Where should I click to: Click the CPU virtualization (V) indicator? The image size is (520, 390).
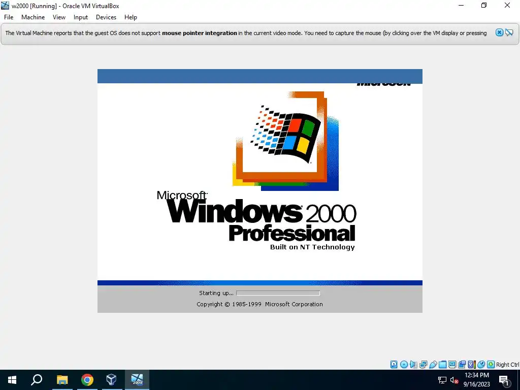click(x=472, y=365)
